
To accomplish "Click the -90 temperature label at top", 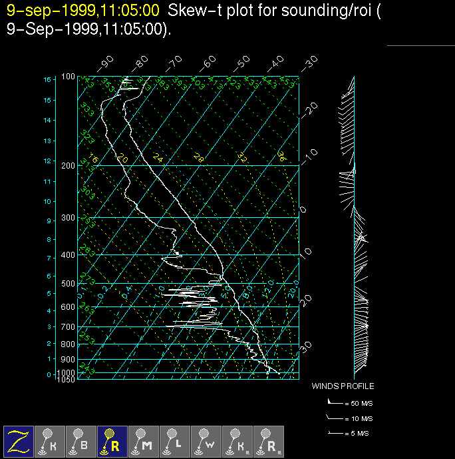I will click(x=105, y=63).
